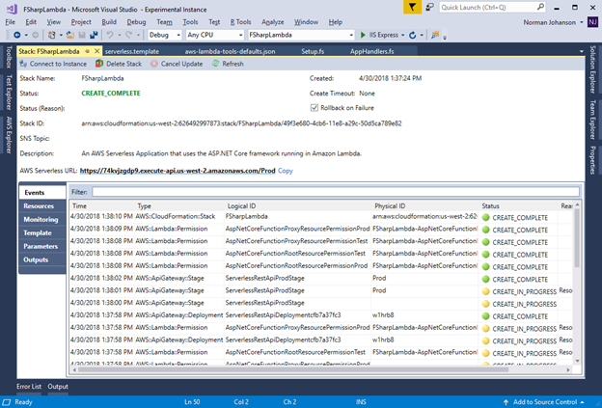The image size is (602, 408).
Task: Open the Norman Johanson account dropdown
Action: pos(582,22)
